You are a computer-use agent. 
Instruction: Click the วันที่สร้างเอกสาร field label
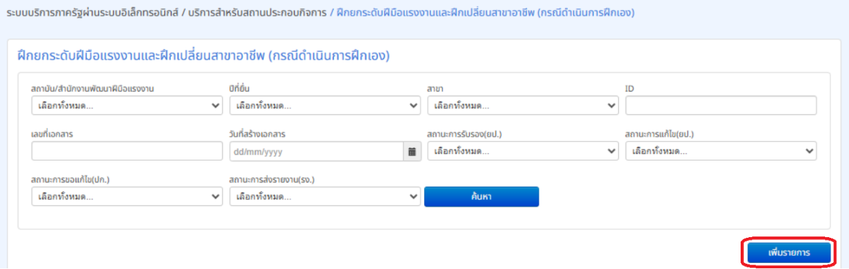[x=257, y=134]
